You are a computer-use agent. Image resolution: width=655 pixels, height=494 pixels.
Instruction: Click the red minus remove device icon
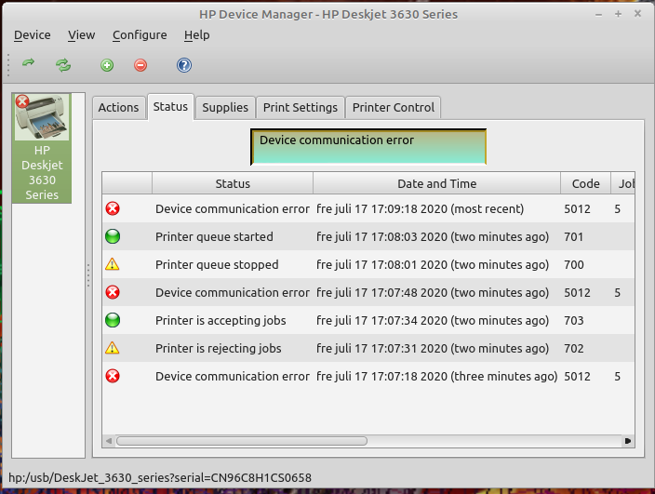coord(140,65)
